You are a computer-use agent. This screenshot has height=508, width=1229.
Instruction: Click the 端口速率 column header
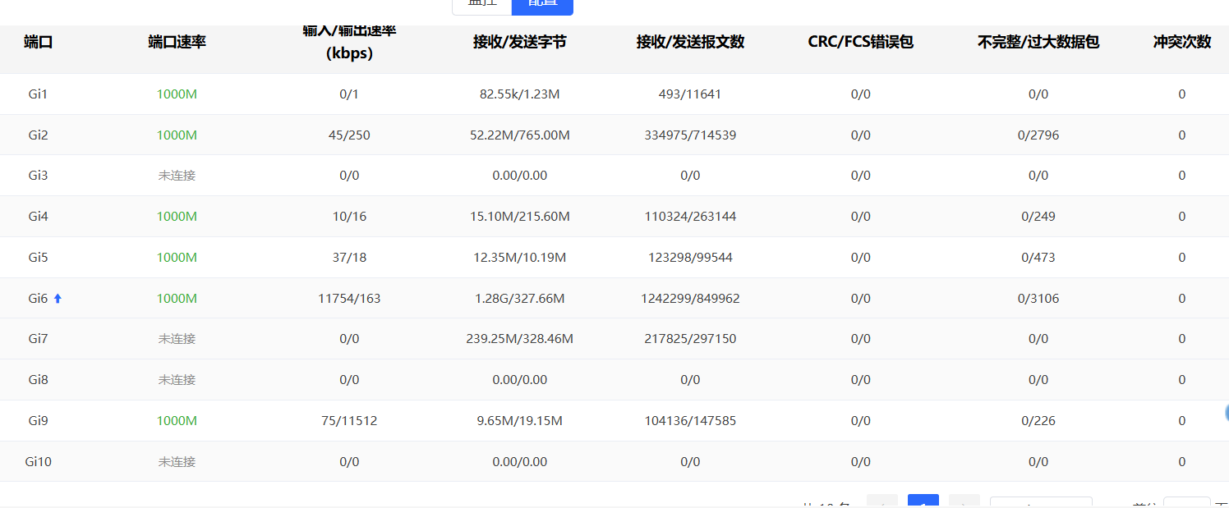pos(177,43)
